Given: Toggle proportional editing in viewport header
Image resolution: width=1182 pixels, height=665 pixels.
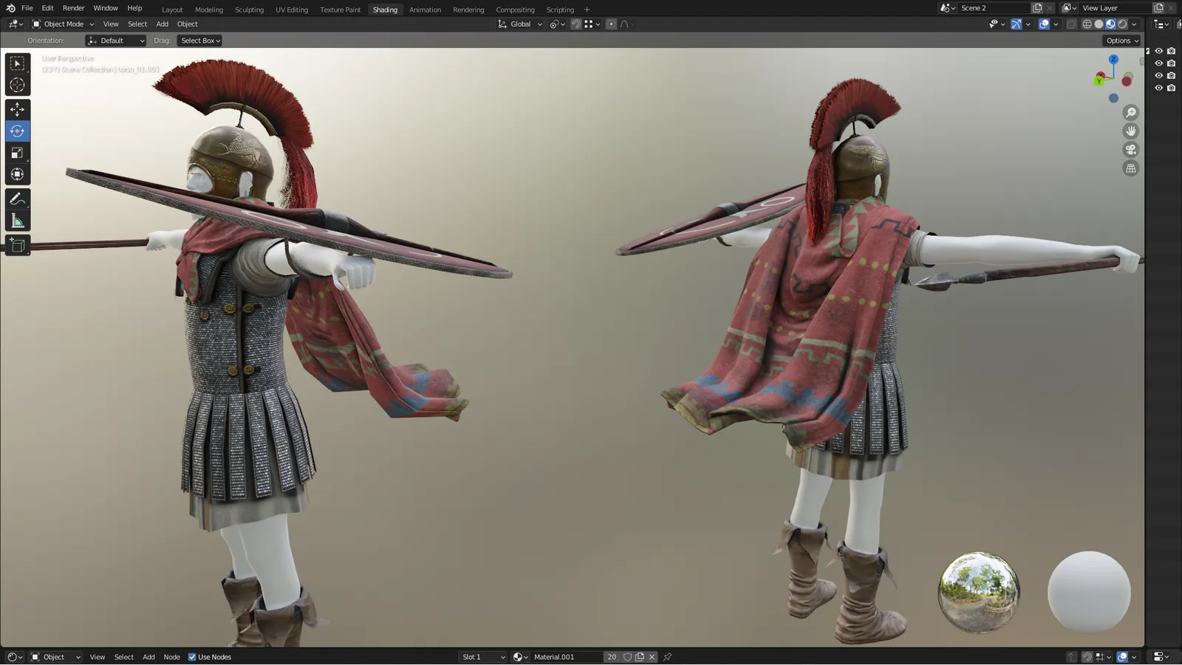Looking at the screenshot, I should point(611,24).
